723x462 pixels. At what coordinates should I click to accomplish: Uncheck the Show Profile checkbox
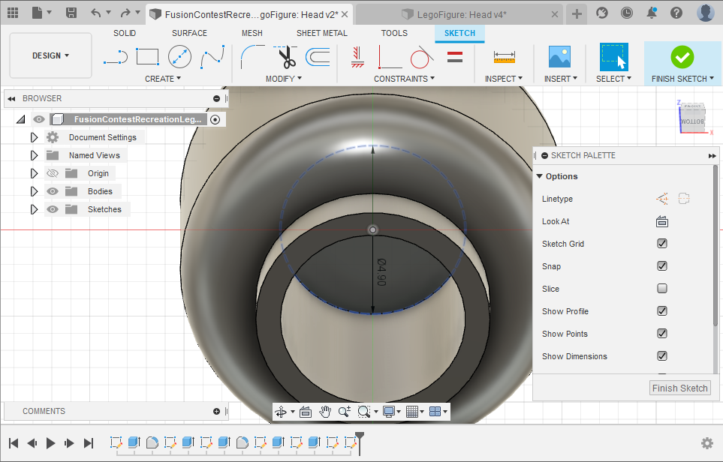click(x=662, y=311)
